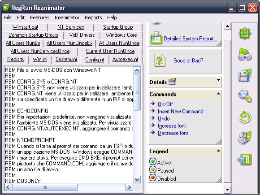Image resolution: width=260 pixels, height=195 pixels.
Task: Click the horizontal scrollbar thumb under text
Action: point(45,187)
